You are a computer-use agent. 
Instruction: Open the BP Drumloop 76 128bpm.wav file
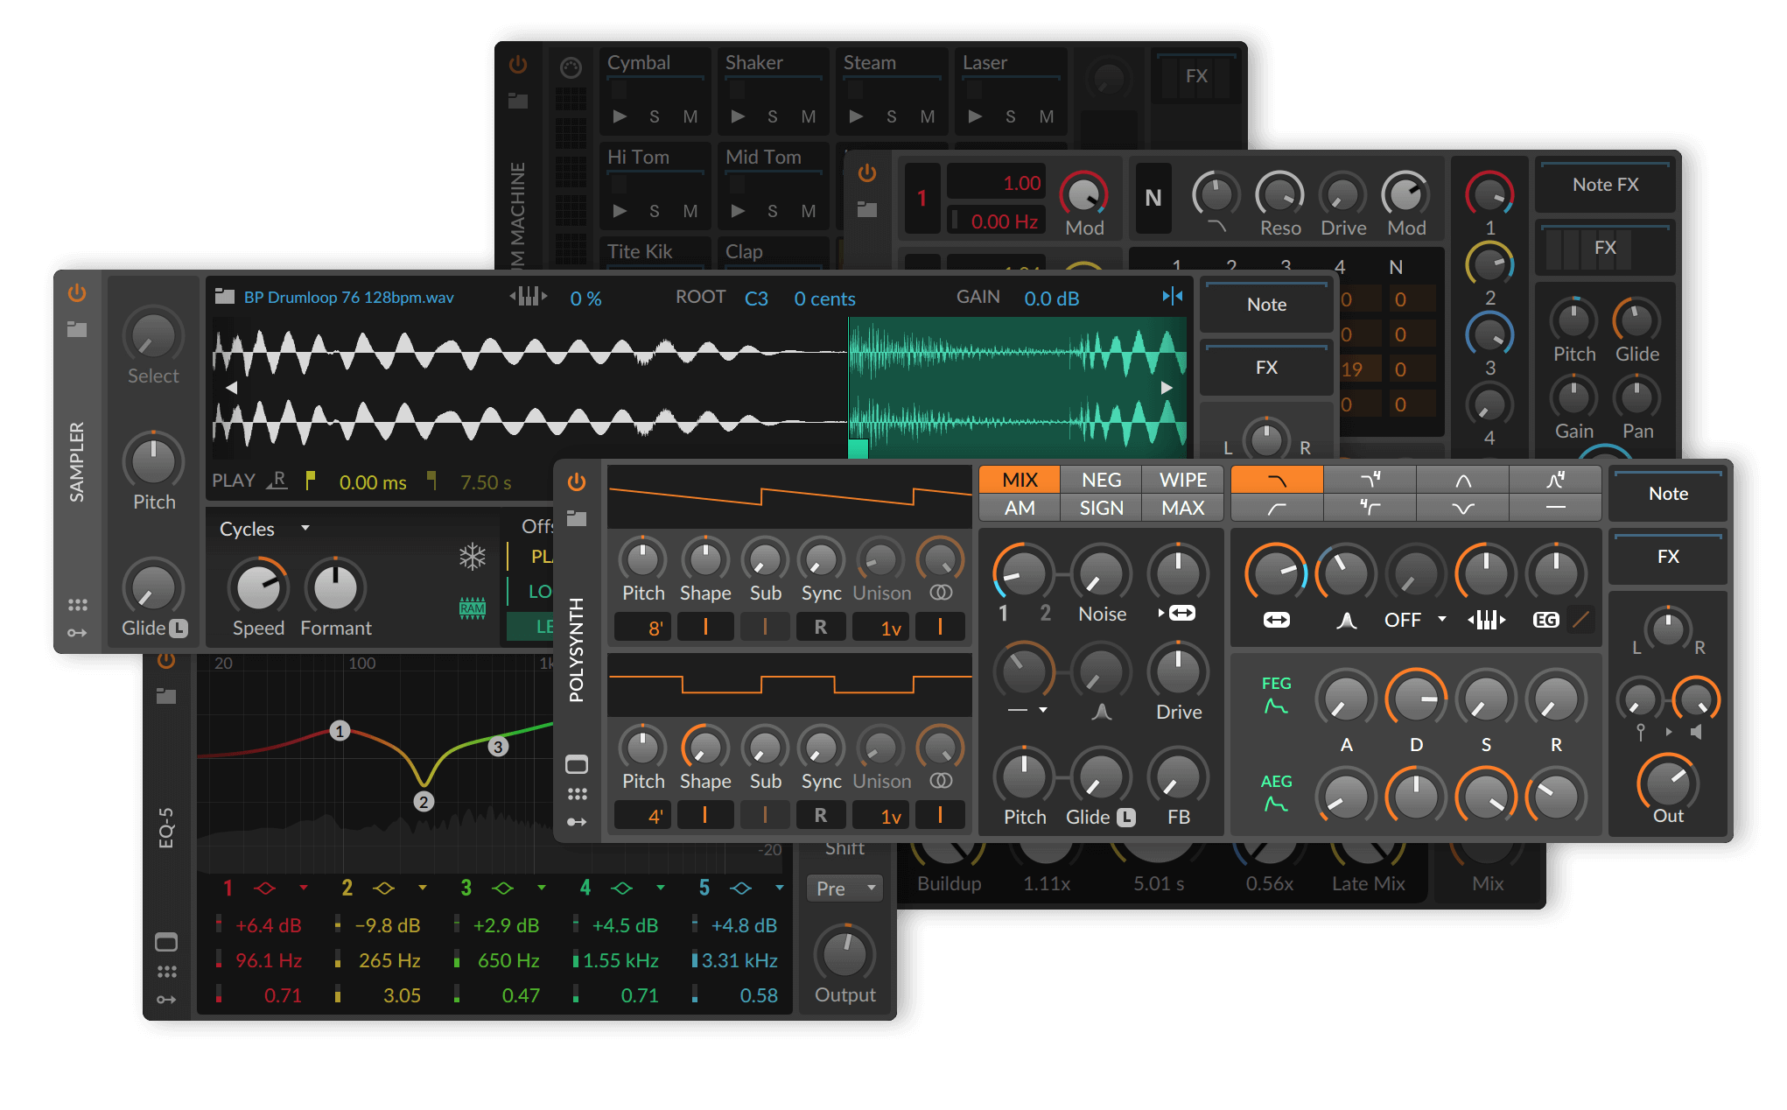tap(347, 297)
